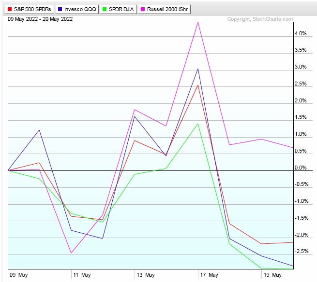The height and width of the screenshot is (282, 317).
Task: Click the 0.5% axis label
Action: (301, 151)
